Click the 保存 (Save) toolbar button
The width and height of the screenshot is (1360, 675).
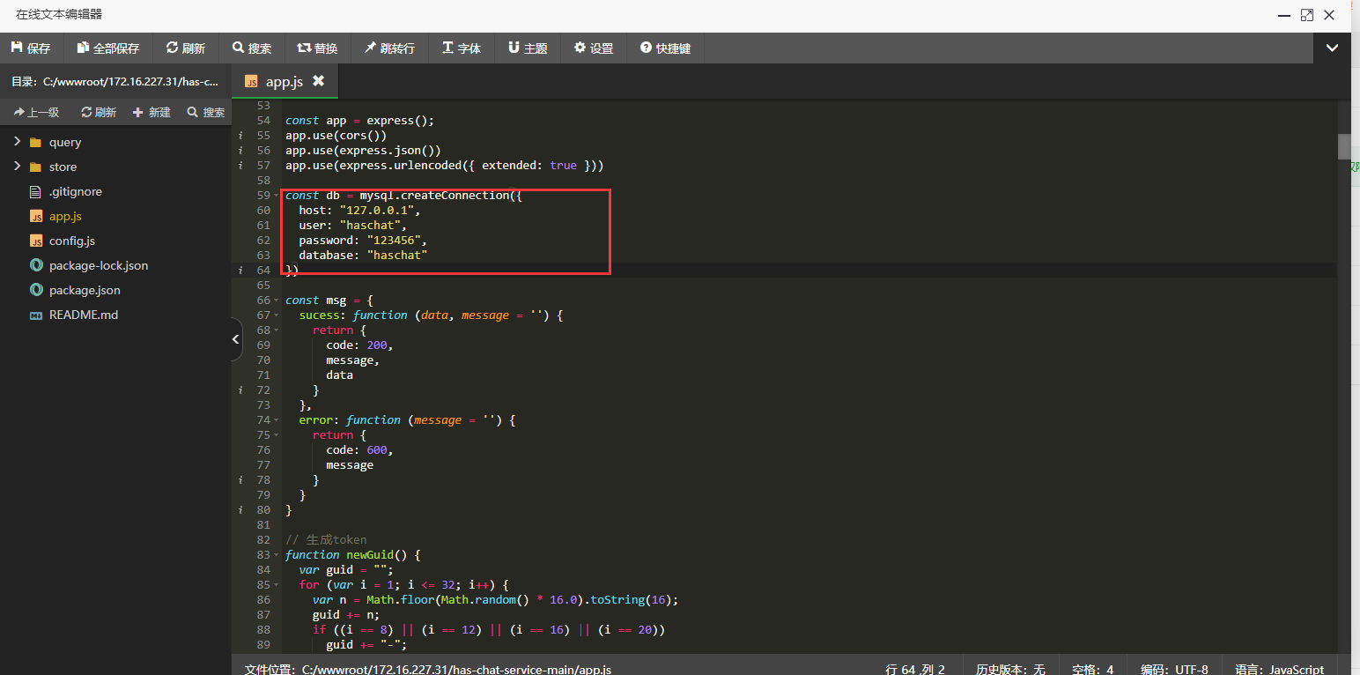(31, 48)
